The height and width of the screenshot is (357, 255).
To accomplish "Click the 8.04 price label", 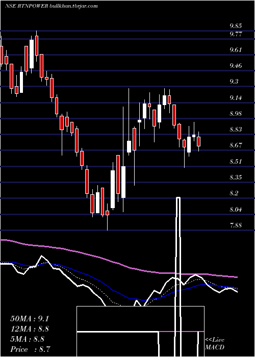I will pyautogui.click(x=236, y=209).
